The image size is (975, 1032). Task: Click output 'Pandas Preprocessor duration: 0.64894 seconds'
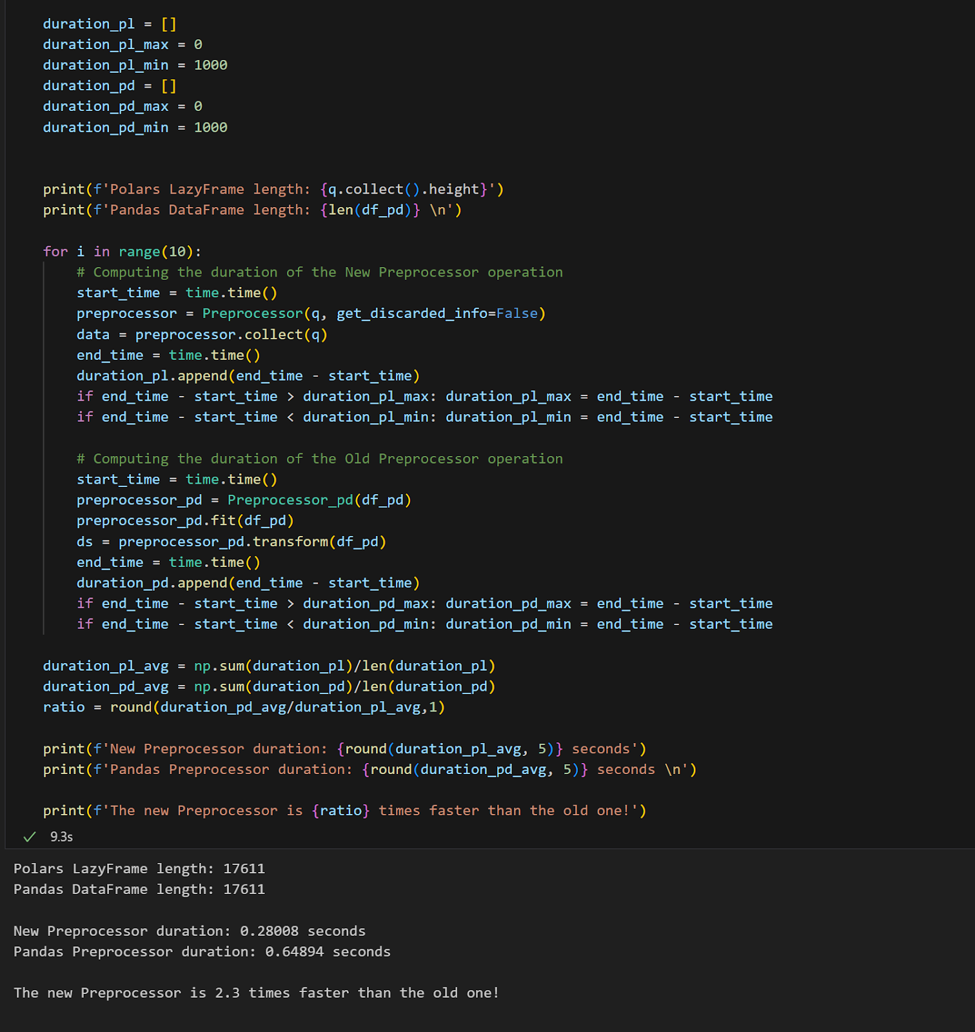(202, 951)
